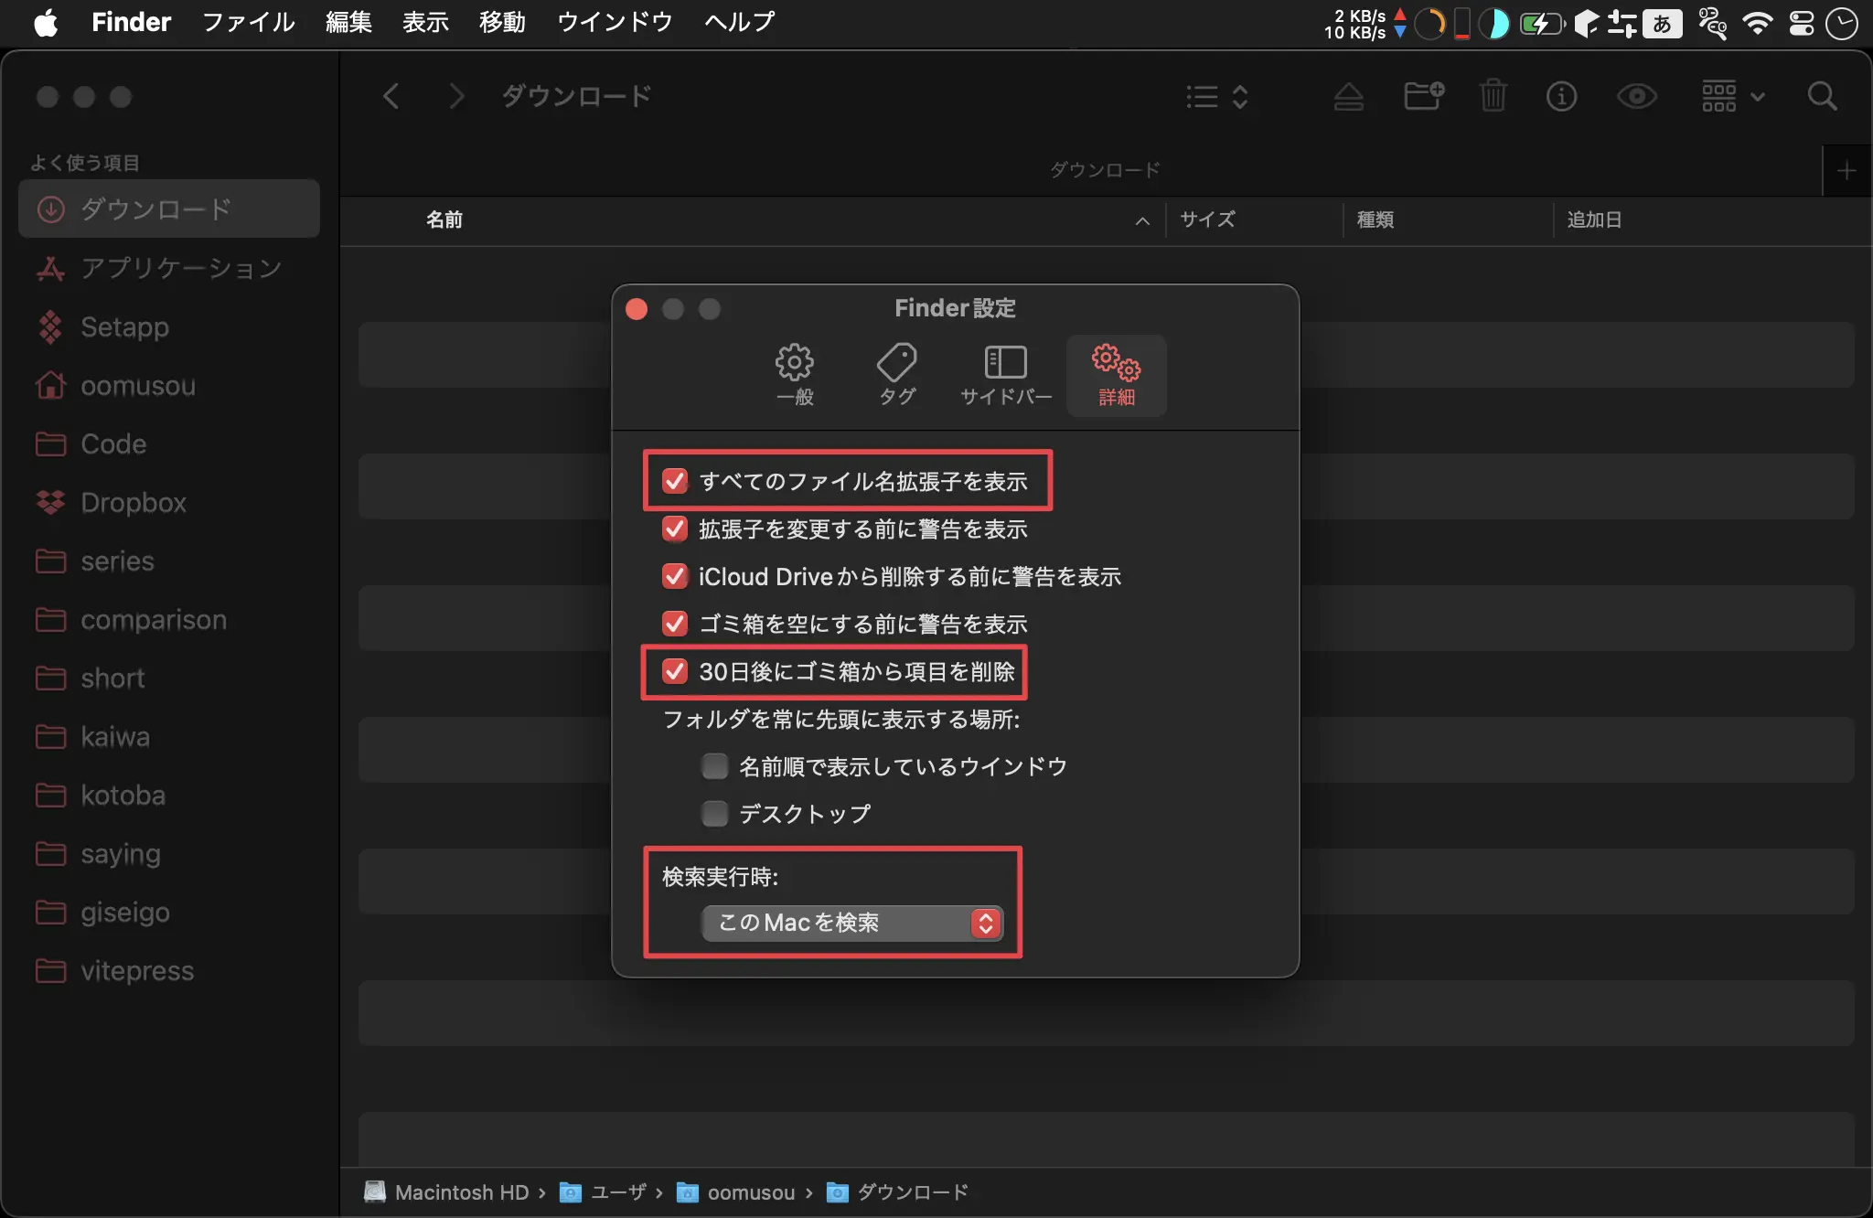Screen dimensions: 1873x1218
Task: Open the Apple menu
Action: tap(46, 22)
